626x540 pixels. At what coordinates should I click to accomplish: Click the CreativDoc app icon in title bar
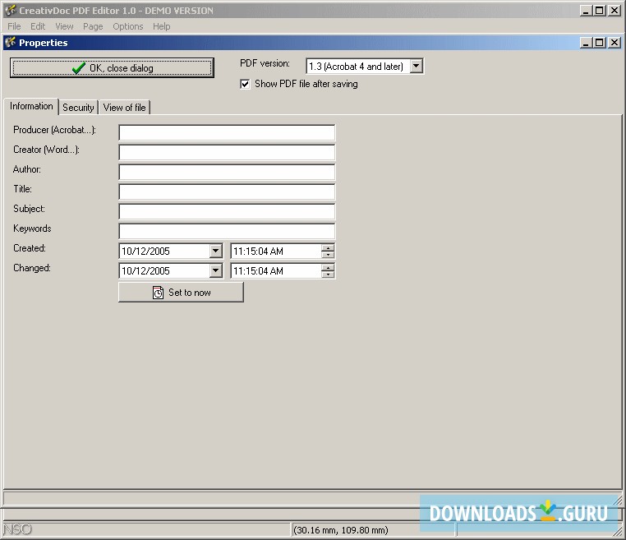pyautogui.click(x=11, y=11)
